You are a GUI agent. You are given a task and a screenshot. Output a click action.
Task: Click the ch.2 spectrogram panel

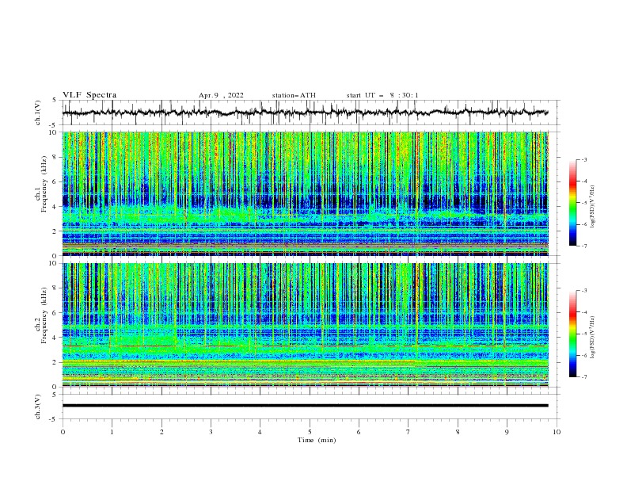click(x=305, y=325)
